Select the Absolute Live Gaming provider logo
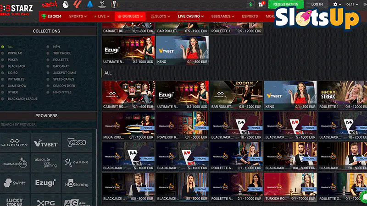Viewport: 367px width, 206px height. click(x=45, y=163)
